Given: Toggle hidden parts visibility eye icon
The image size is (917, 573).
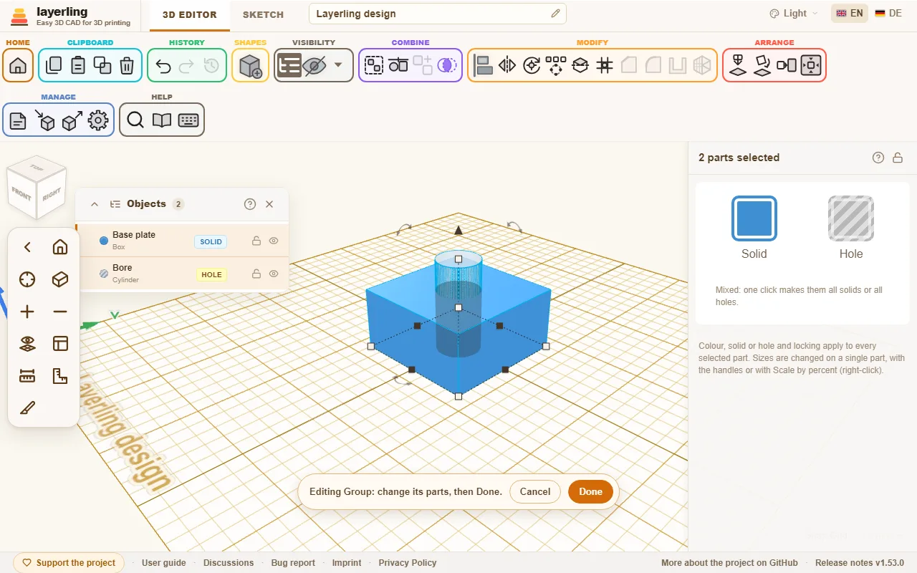Looking at the screenshot, I should click(x=314, y=66).
